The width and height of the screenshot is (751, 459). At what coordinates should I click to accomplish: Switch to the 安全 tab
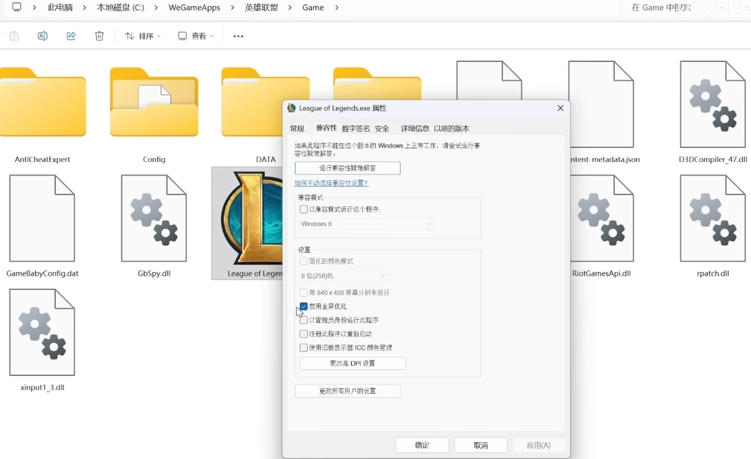pyautogui.click(x=382, y=128)
